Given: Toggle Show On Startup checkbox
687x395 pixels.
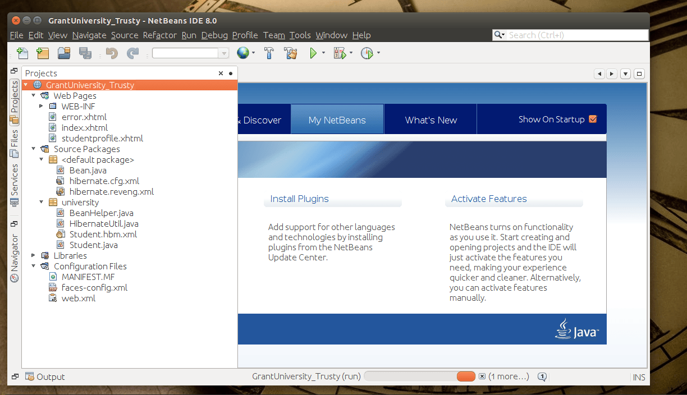Looking at the screenshot, I should pyautogui.click(x=593, y=119).
